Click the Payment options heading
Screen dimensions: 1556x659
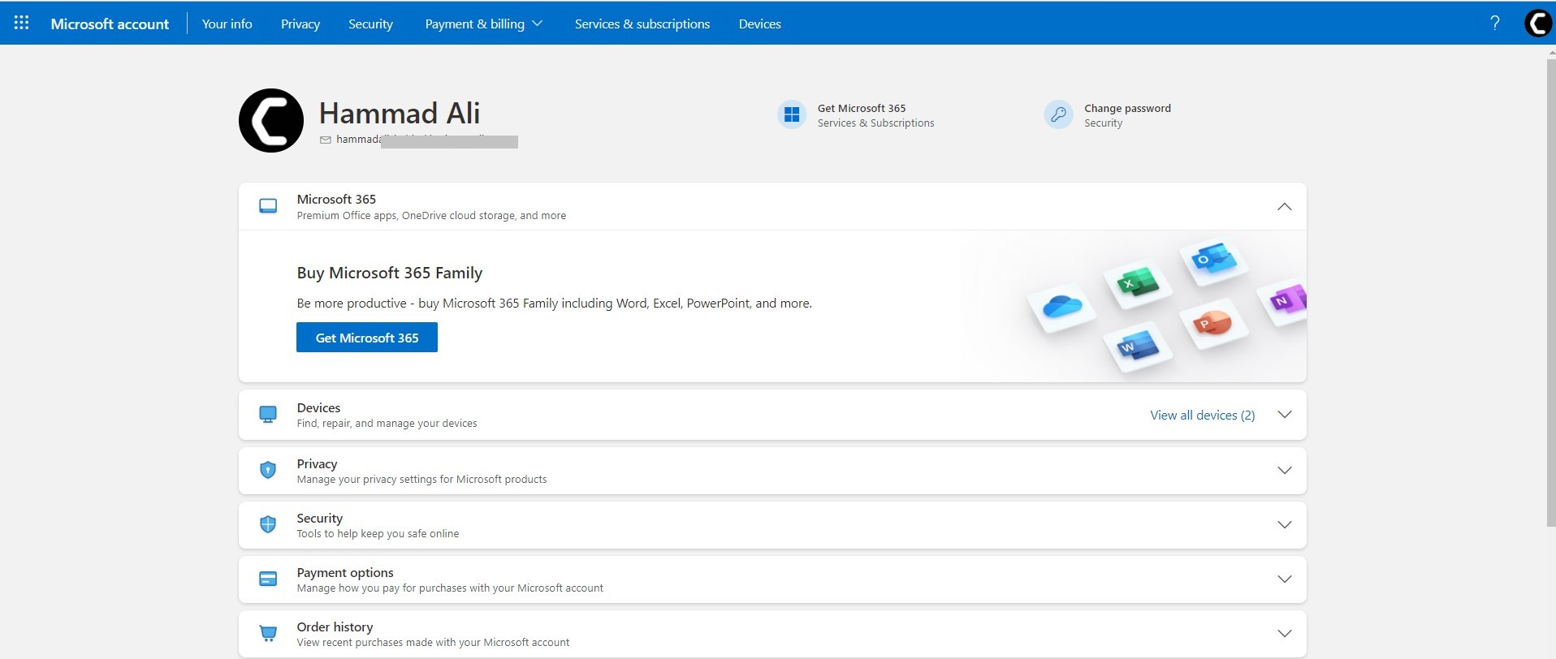point(345,572)
